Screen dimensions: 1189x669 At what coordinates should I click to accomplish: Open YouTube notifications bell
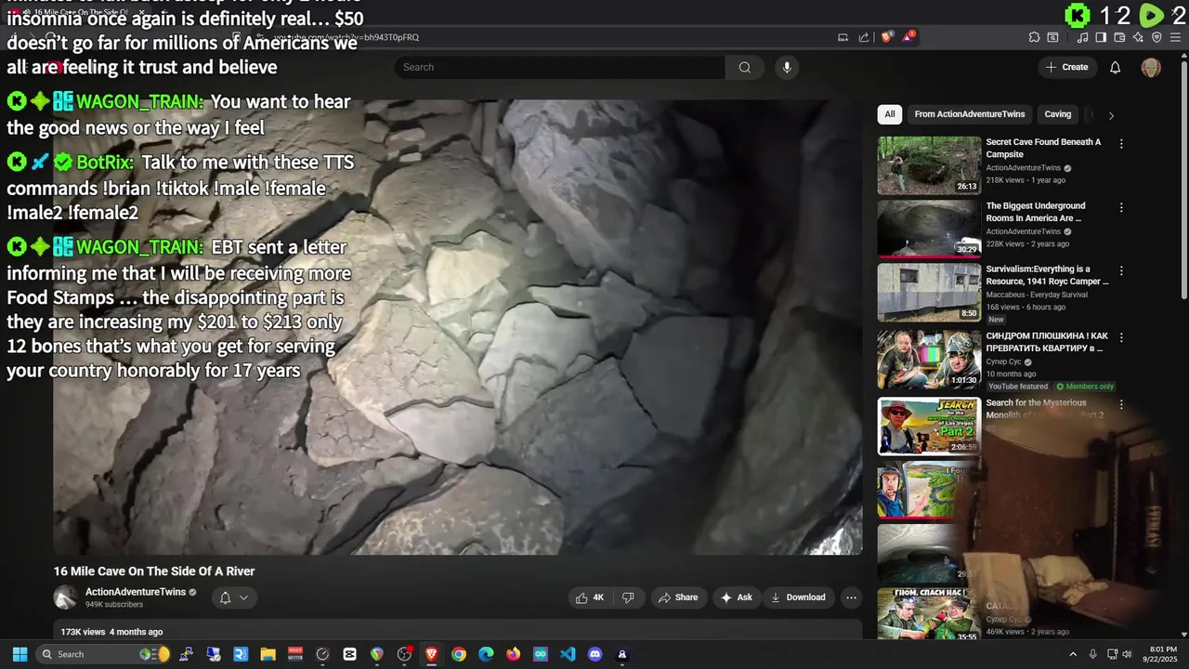tap(1116, 67)
